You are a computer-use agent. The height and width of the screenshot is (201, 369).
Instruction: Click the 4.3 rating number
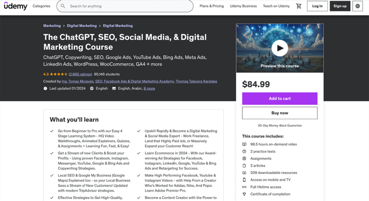pos(46,74)
